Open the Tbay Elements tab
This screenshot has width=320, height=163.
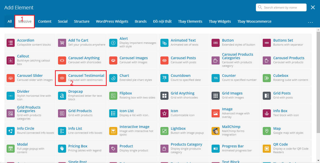190,21
